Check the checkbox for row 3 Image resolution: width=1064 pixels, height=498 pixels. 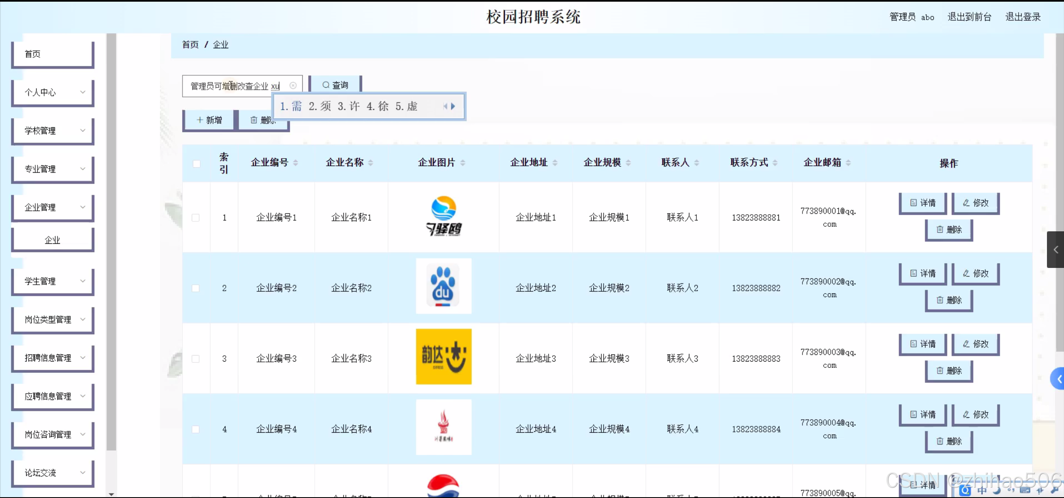196,359
